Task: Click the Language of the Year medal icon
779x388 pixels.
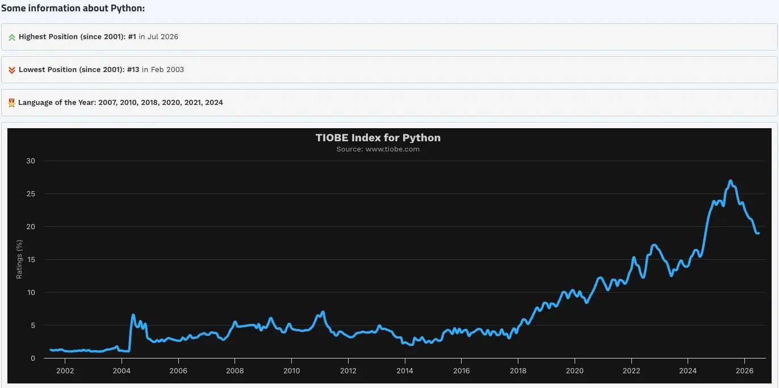Action: (x=11, y=103)
